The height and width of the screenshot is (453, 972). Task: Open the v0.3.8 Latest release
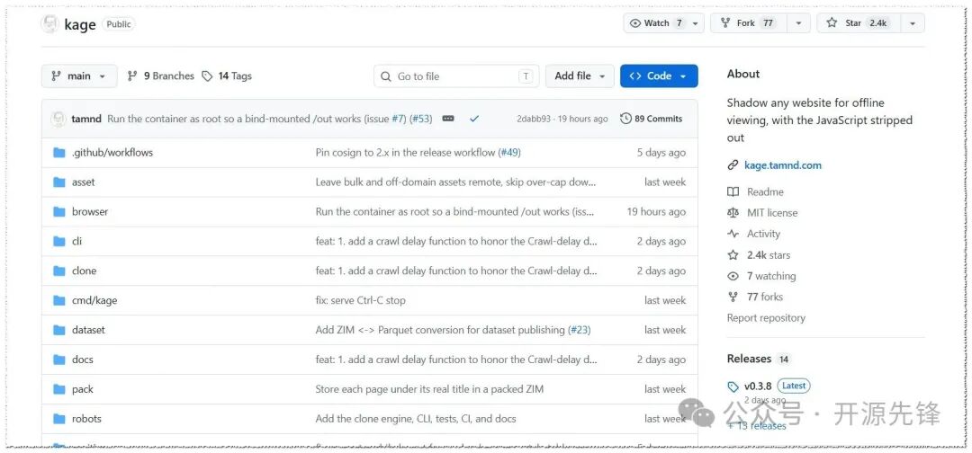[777, 386]
